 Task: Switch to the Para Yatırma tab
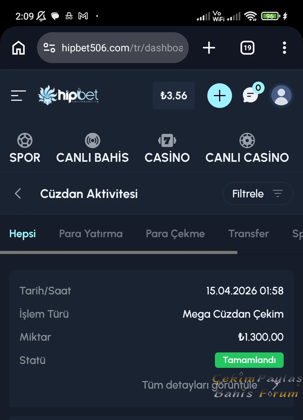[x=91, y=234]
